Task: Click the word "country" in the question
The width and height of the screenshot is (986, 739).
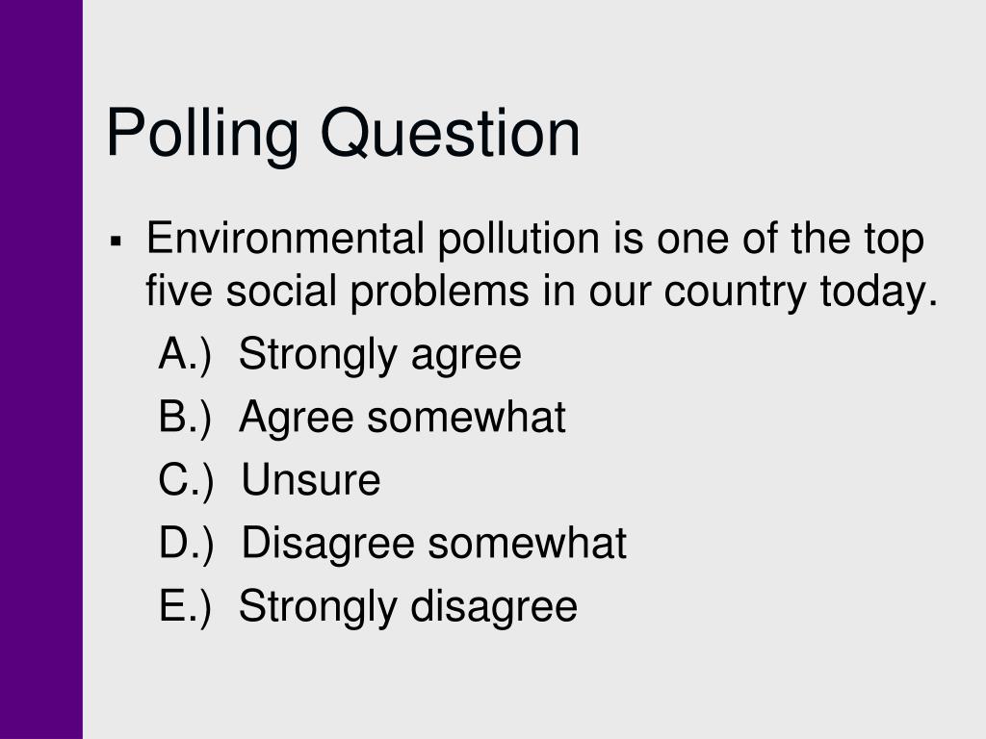Action: tap(735, 293)
